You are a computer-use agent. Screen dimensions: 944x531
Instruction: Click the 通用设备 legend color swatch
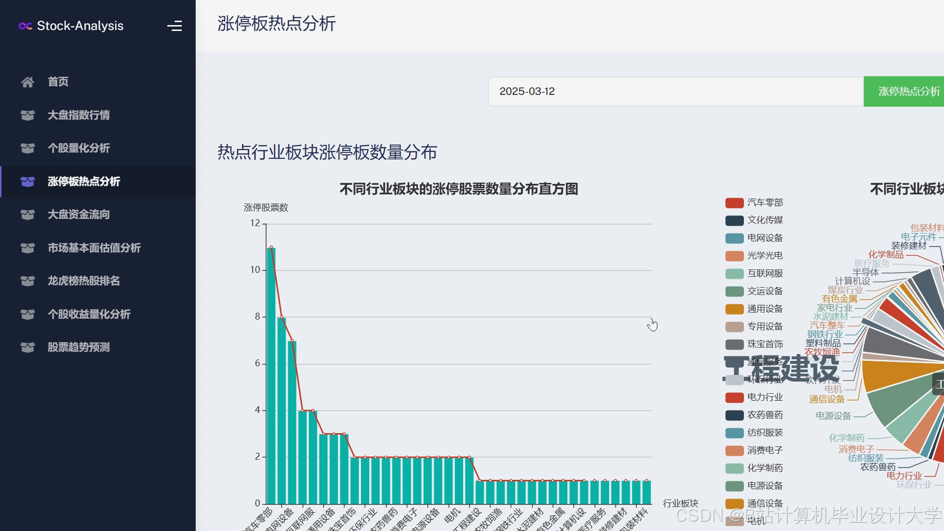point(734,309)
